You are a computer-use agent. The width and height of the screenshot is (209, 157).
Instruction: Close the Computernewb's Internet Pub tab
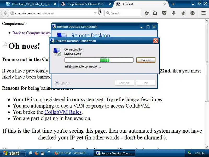click(110, 4)
